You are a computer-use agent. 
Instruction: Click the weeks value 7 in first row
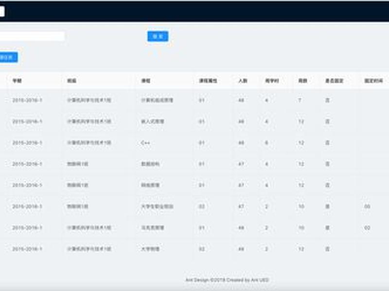click(x=300, y=100)
